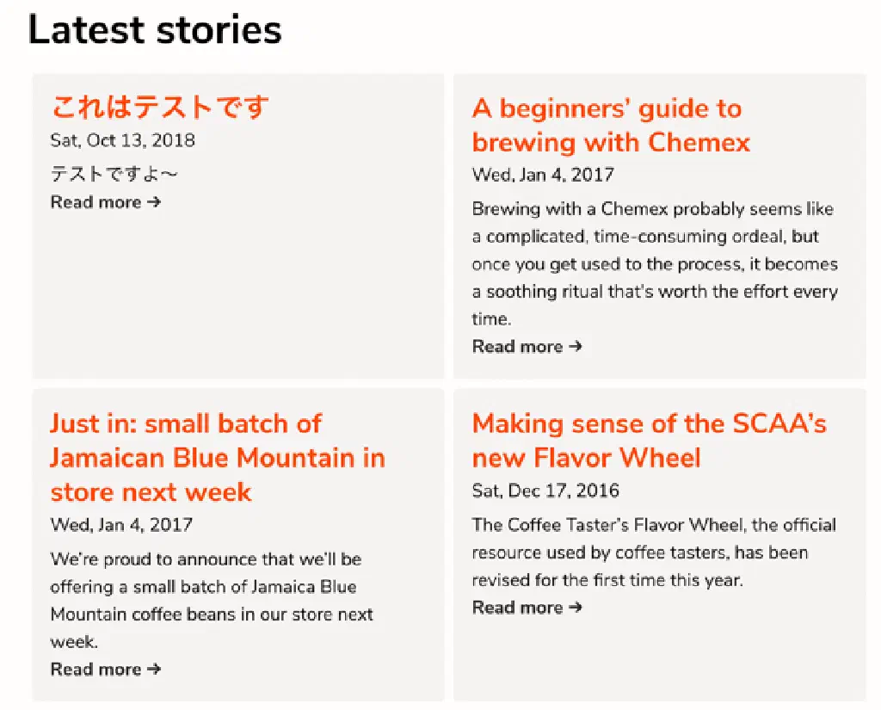
Task: Click the Chemex story's Wed, Jan 4, 2017 date
Action: click(543, 175)
